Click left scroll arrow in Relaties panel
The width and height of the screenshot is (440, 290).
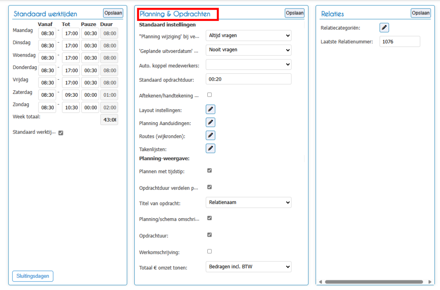point(321,282)
